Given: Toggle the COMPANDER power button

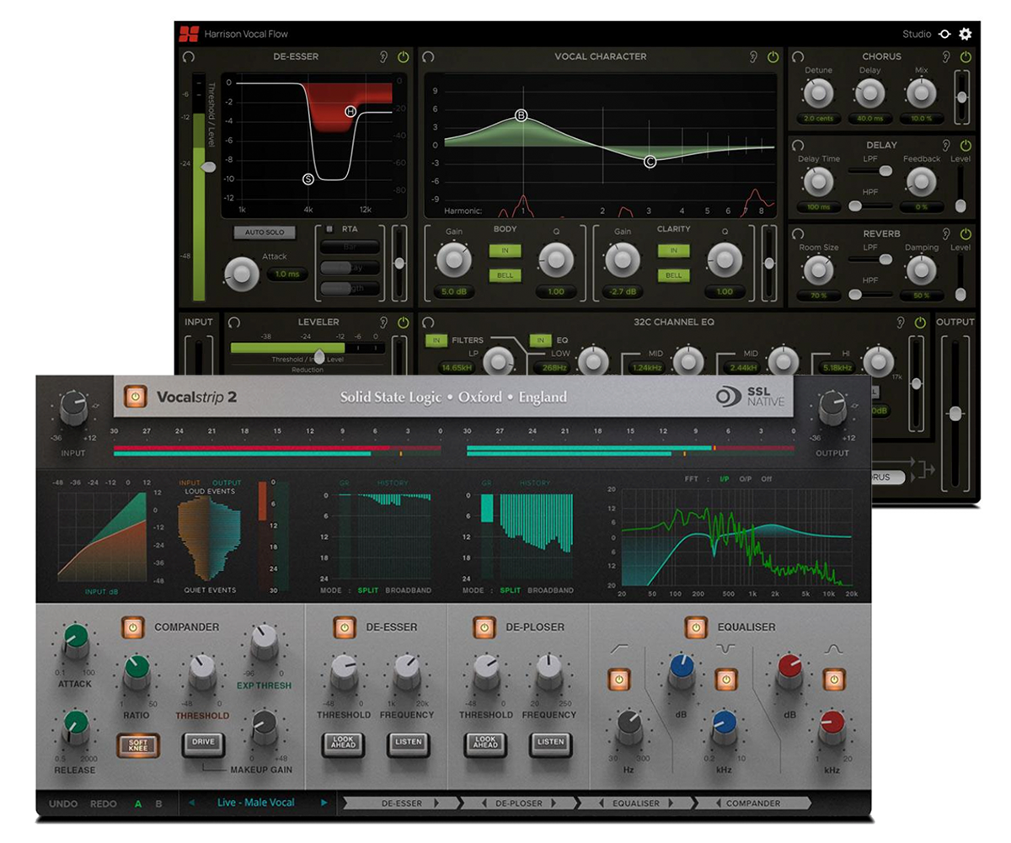Looking at the screenshot, I should pyautogui.click(x=133, y=627).
